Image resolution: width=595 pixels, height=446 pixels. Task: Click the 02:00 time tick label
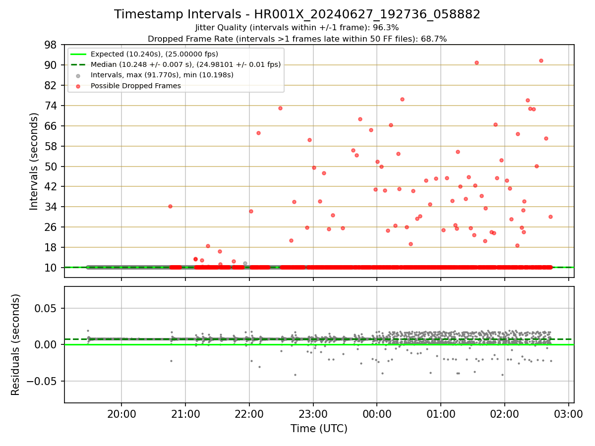click(x=504, y=413)
